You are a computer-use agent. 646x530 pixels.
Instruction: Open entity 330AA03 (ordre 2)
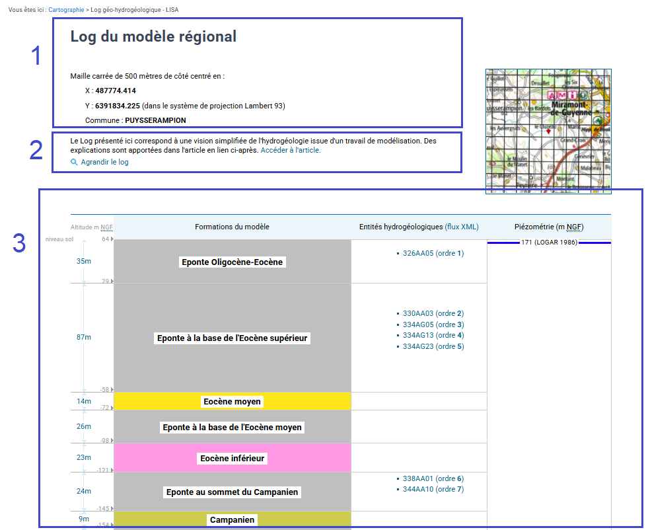point(433,314)
